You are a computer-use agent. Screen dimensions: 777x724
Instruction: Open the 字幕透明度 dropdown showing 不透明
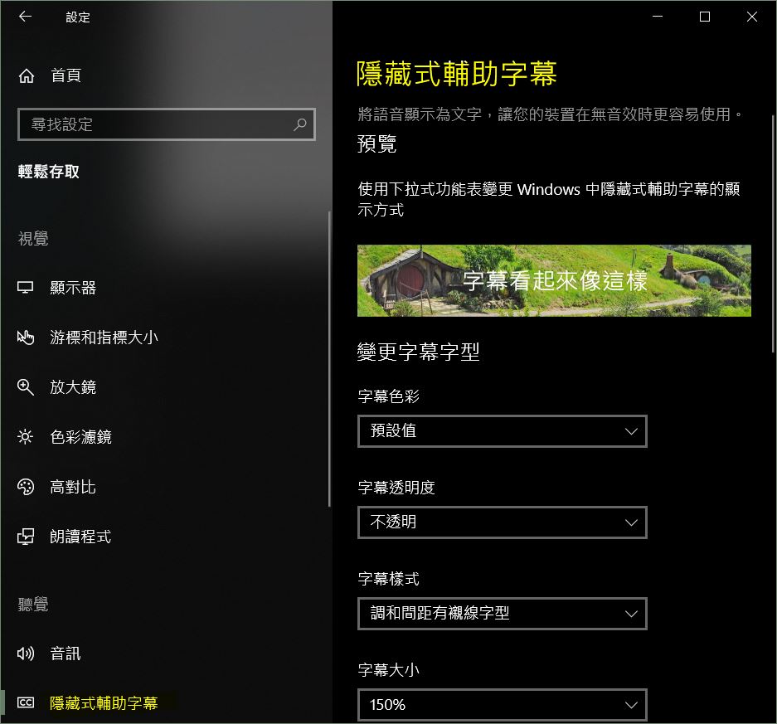502,522
